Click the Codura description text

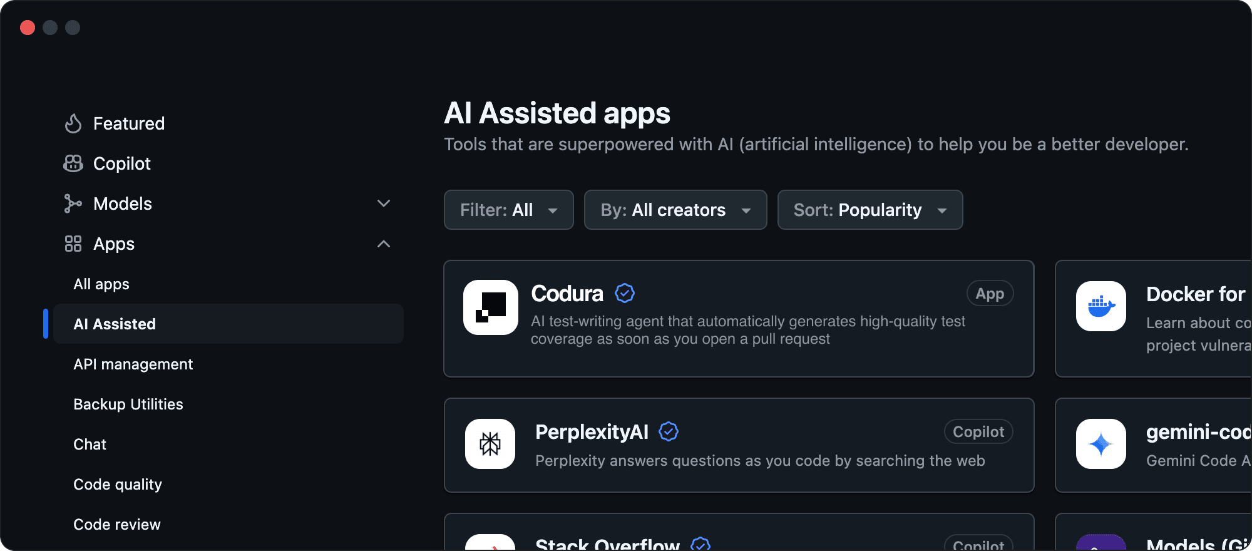[748, 330]
